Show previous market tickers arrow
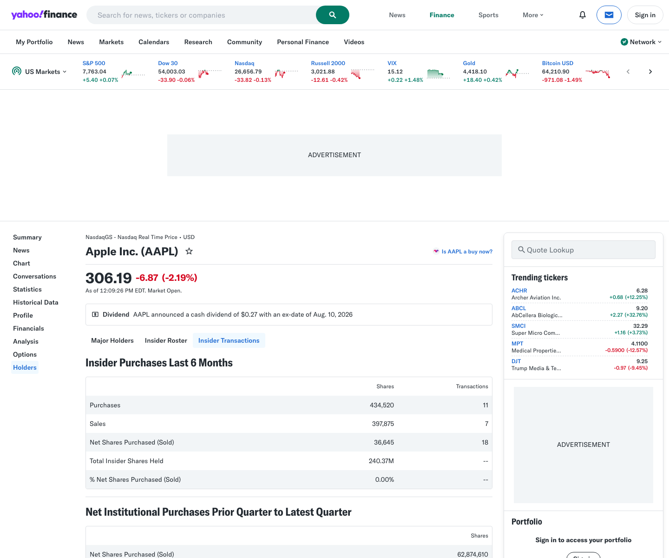 pyautogui.click(x=628, y=72)
